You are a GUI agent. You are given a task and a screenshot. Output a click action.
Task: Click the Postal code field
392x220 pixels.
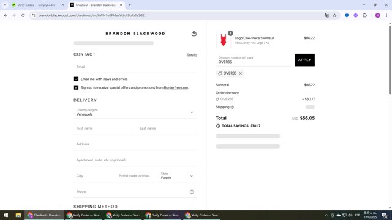pos(135,176)
